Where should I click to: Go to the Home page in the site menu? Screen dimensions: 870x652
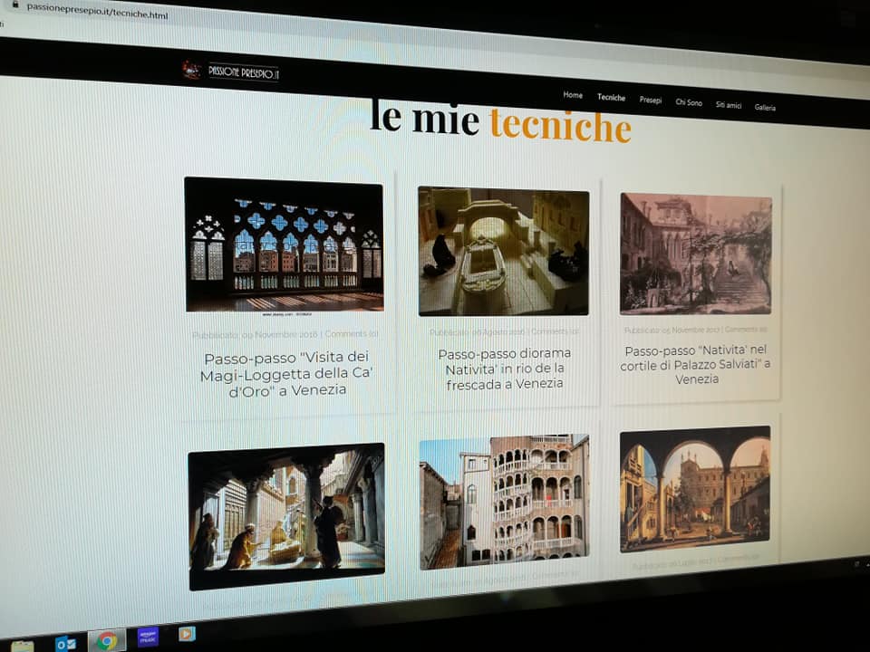(573, 95)
